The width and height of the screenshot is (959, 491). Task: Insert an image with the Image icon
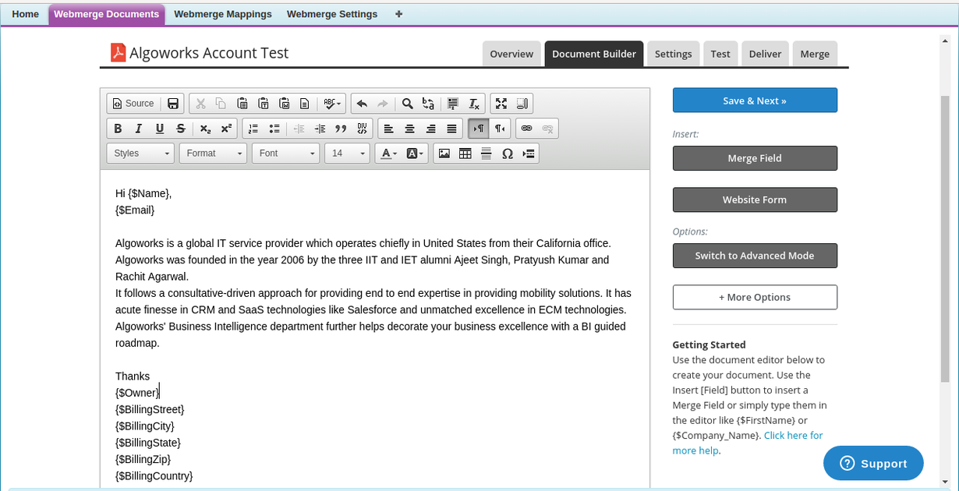[444, 154]
